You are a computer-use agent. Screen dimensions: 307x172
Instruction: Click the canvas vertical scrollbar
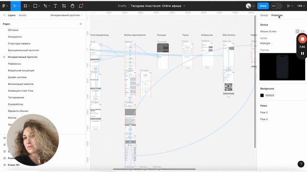pyautogui.click(x=255, y=82)
